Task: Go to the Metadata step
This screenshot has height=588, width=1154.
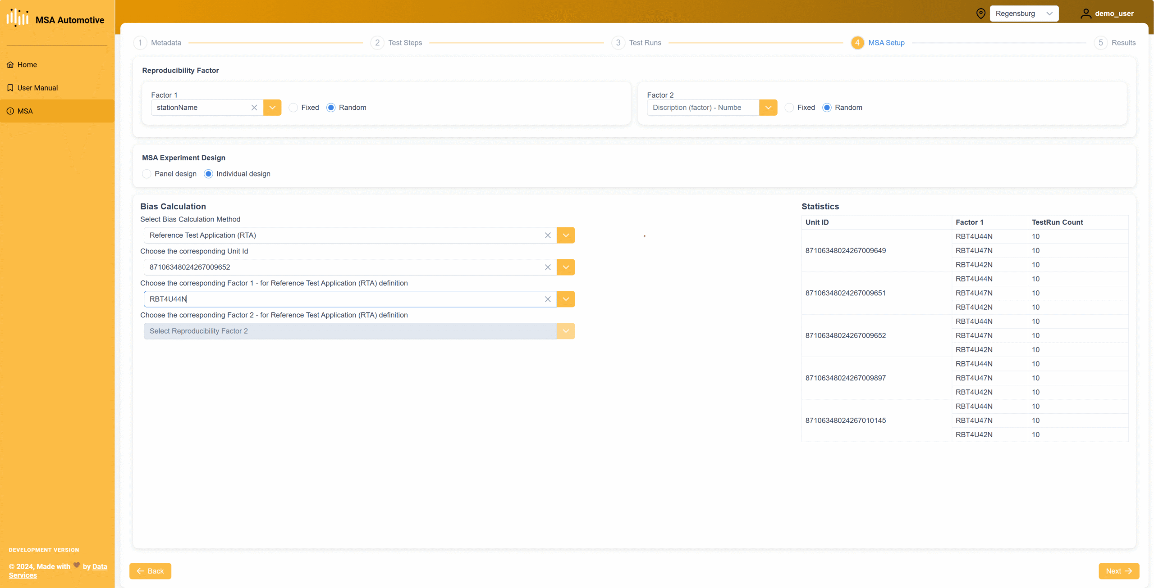Action: click(158, 43)
